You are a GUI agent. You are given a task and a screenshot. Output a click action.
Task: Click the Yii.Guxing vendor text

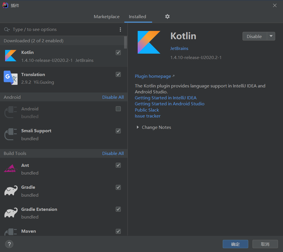pyautogui.click(x=44, y=82)
